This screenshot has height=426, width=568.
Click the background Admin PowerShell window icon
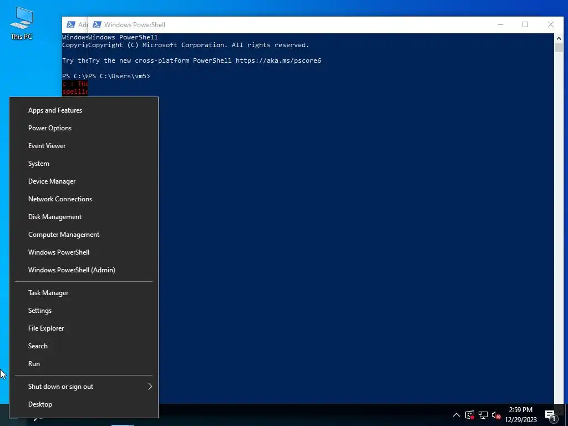tap(71, 24)
